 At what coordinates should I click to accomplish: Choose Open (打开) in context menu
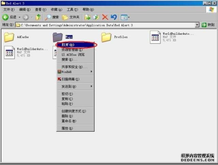coord(76,45)
